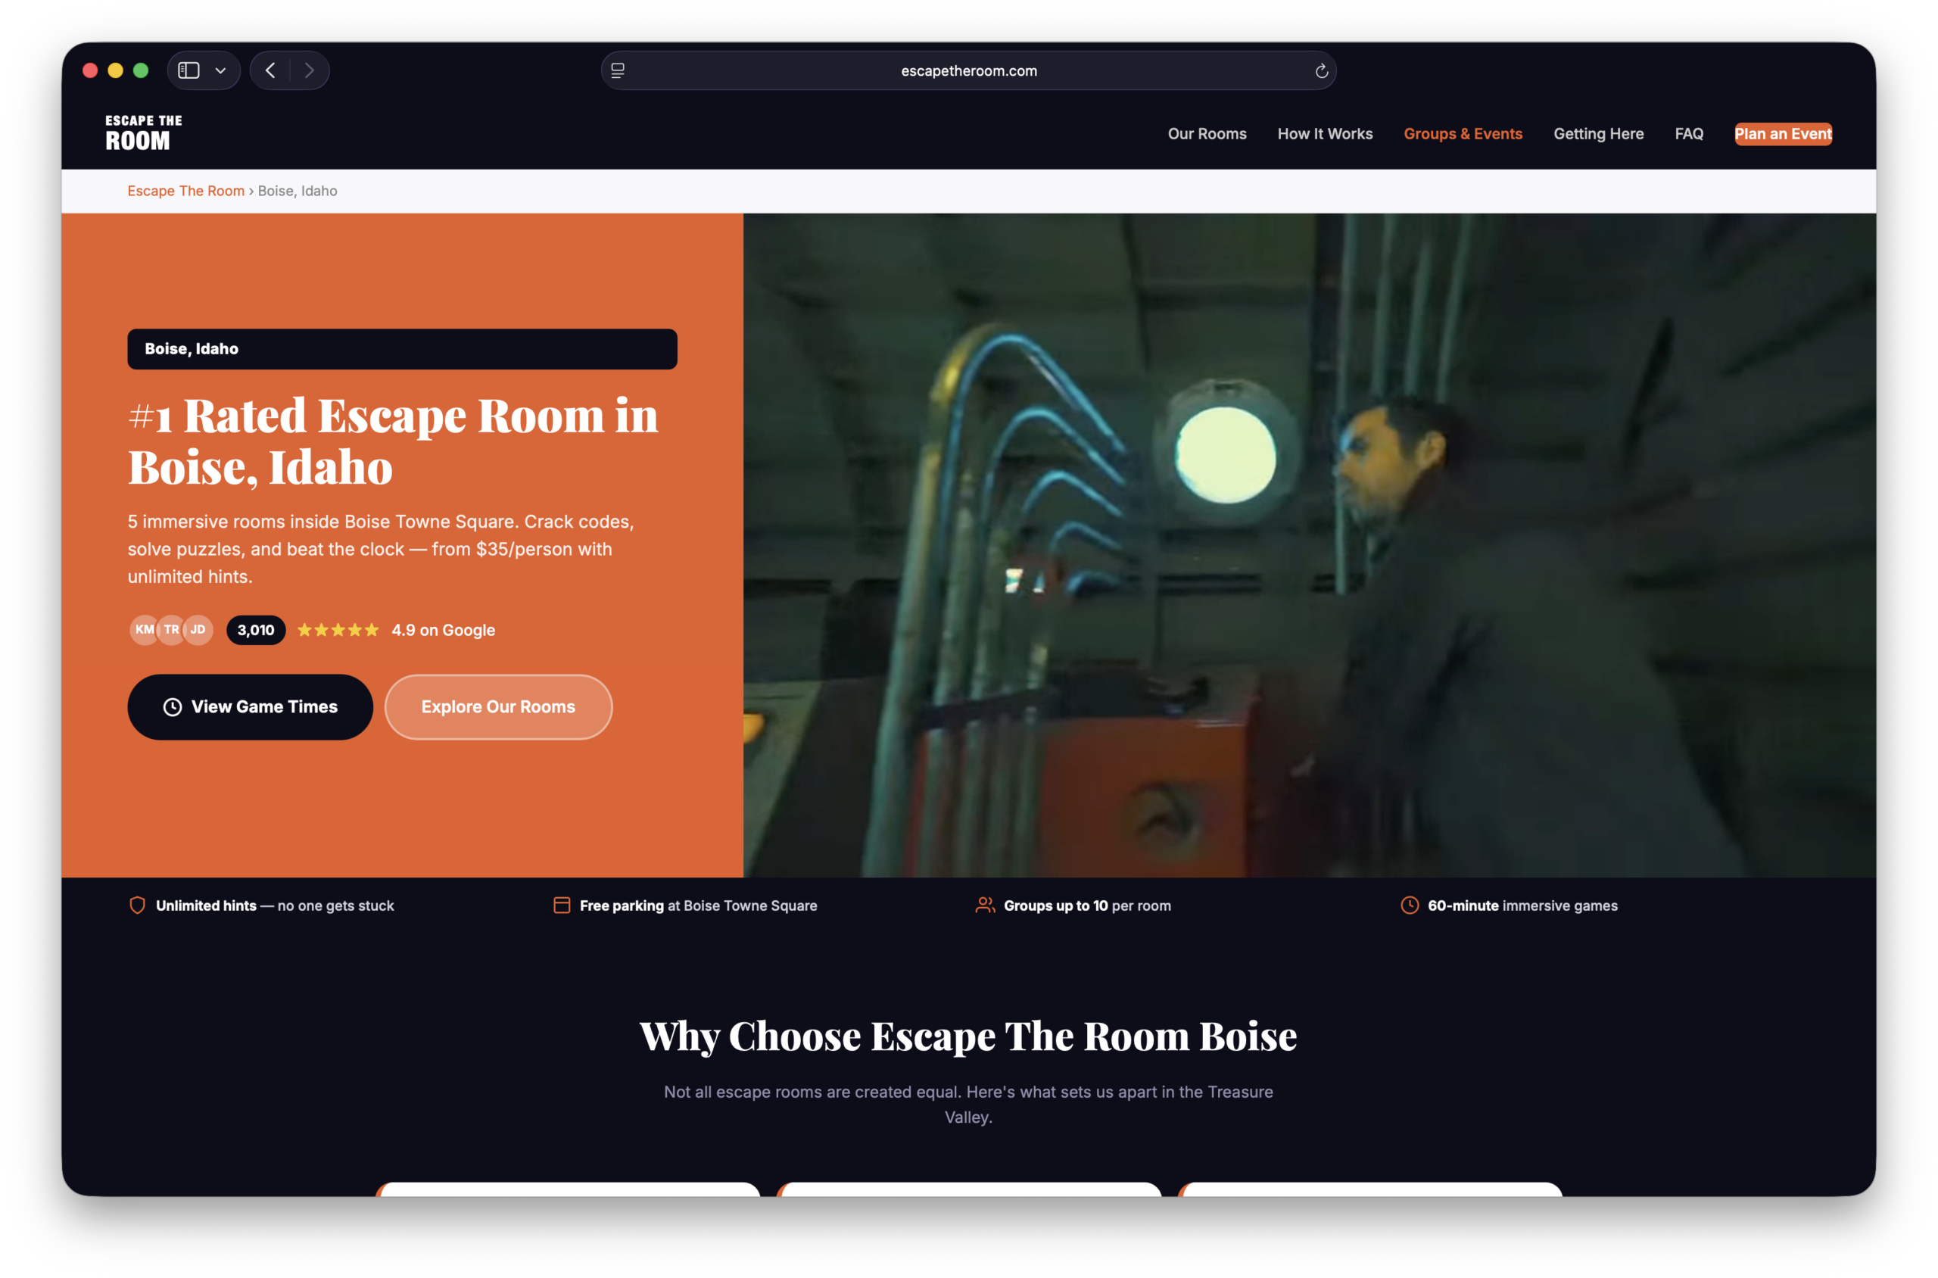Screen dimensions: 1938x1278
Task: Open the FAQ nav item
Action: (1689, 134)
